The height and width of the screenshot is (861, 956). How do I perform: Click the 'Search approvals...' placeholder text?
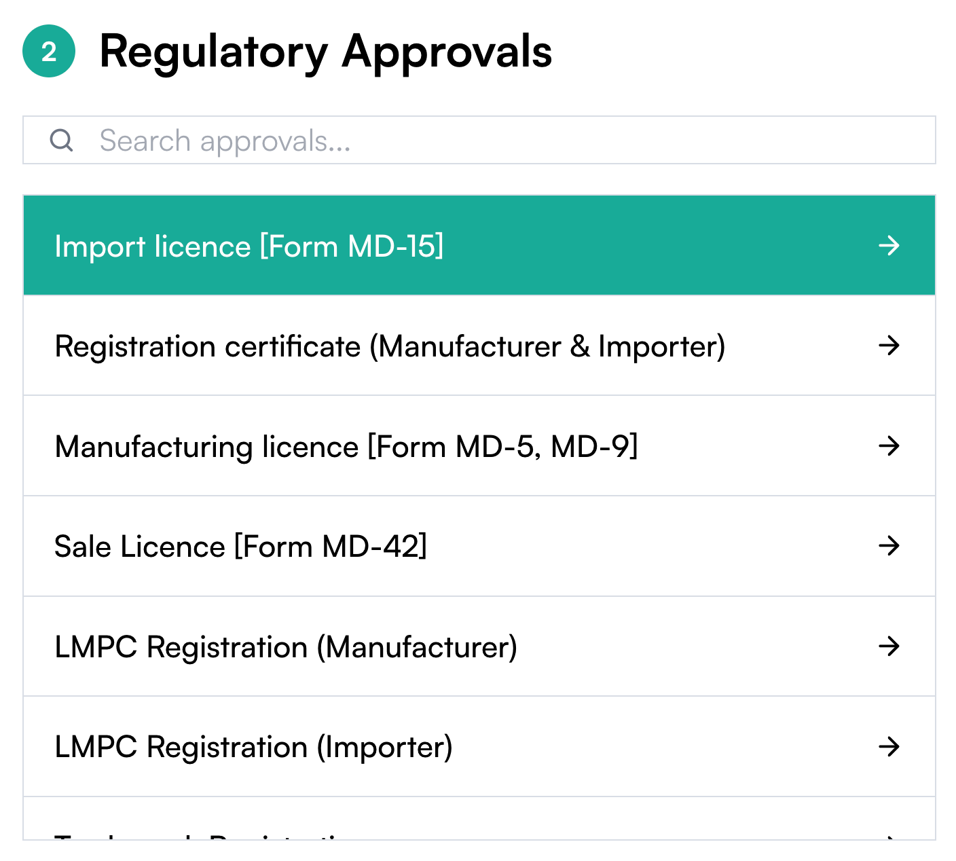[225, 141]
